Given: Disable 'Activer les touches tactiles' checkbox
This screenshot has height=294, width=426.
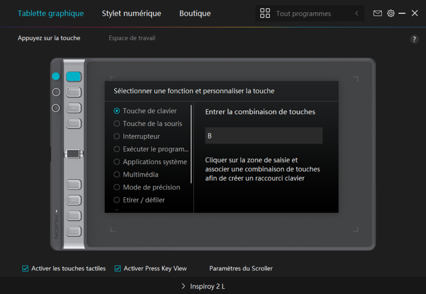Looking at the screenshot, I should [x=25, y=269].
